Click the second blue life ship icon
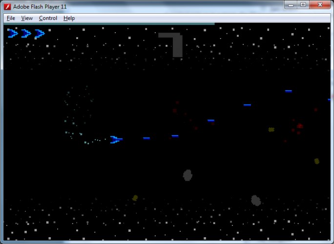This screenshot has width=334, height=244. point(26,33)
